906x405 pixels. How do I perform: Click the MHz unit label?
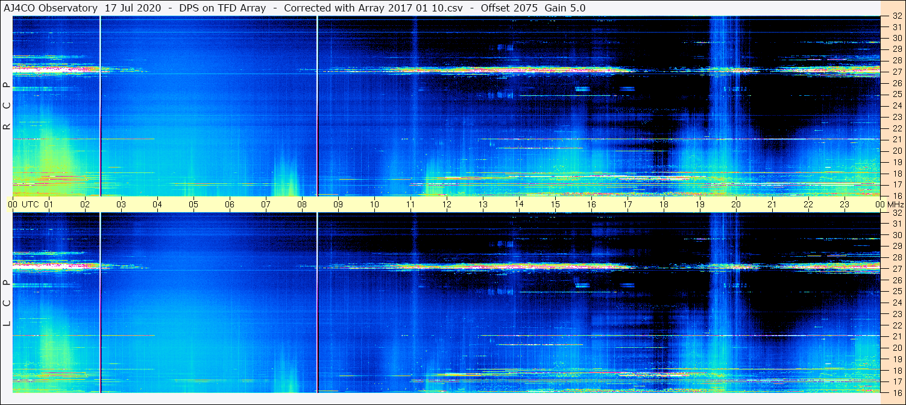point(895,204)
